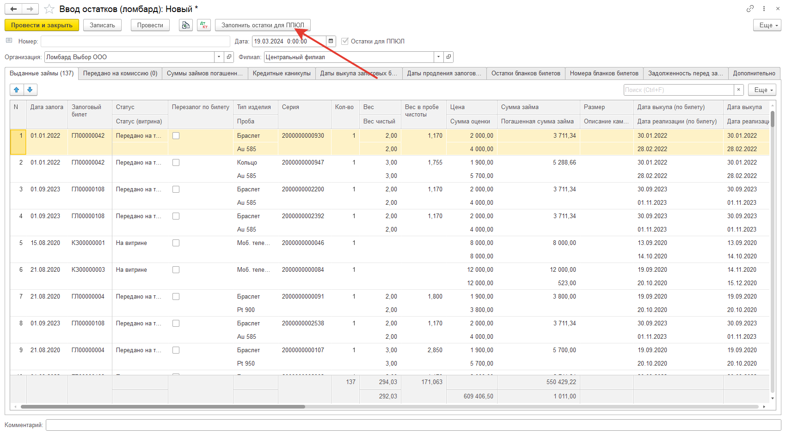Open Организация record with open-form icon
This screenshot has width=786, height=434.
coord(229,57)
